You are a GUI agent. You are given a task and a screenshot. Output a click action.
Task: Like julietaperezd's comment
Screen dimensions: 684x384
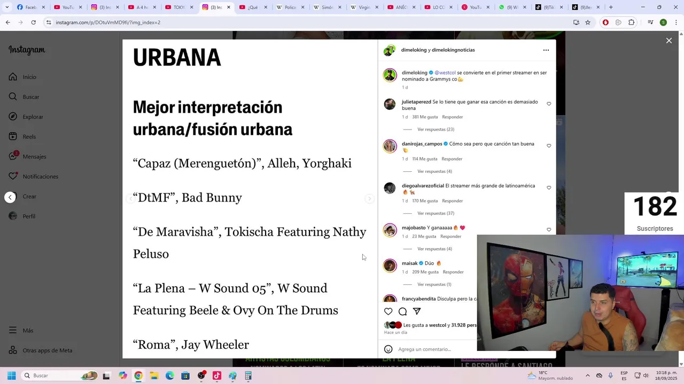[x=549, y=104]
